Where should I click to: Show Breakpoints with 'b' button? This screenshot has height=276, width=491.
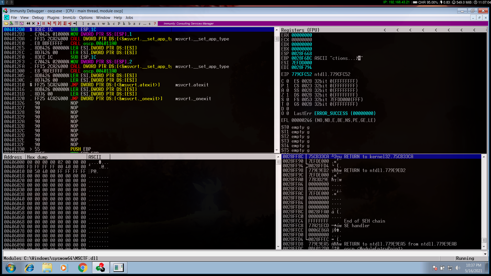point(129,24)
